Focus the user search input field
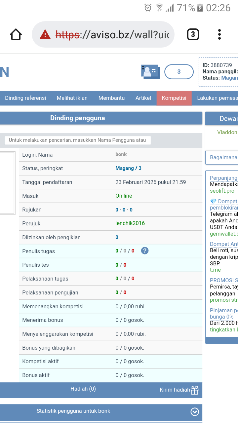The width and height of the screenshot is (238, 423). click(x=77, y=140)
